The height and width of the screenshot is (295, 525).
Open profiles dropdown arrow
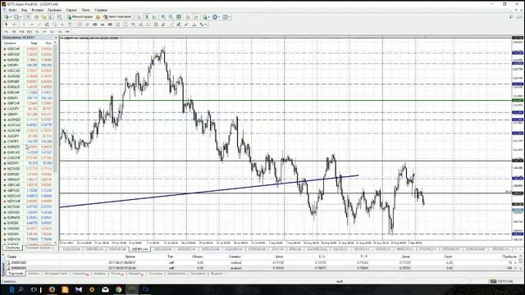pyautogui.click(x=21, y=17)
